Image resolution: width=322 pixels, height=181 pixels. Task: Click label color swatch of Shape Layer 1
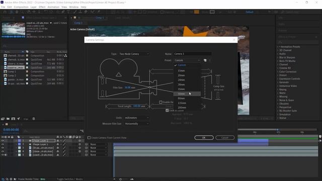click(x=19, y=144)
